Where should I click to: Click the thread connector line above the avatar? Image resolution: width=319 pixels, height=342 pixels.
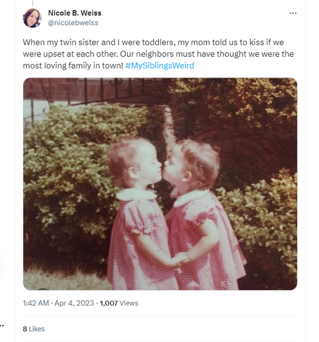(32, 3)
